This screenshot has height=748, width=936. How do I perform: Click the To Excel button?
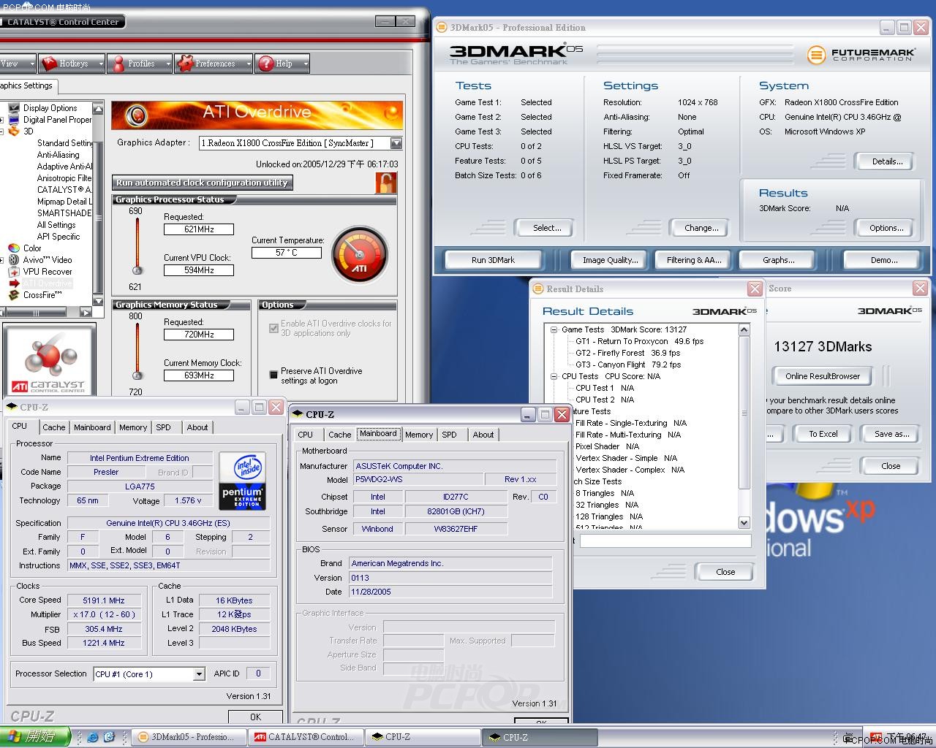(x=823, y=434)
